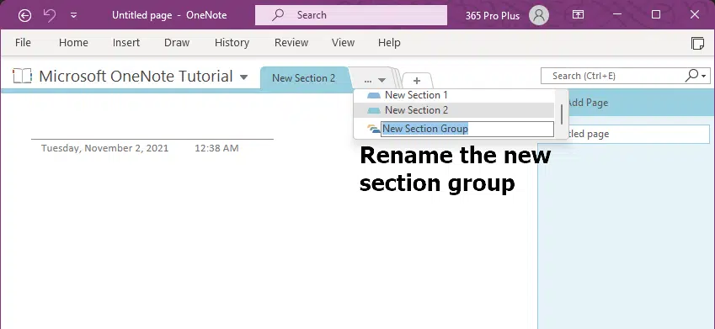Click the Search (Ctrl+E) field
Viewport: 715px width, 329px height.
tap(612, 76)
